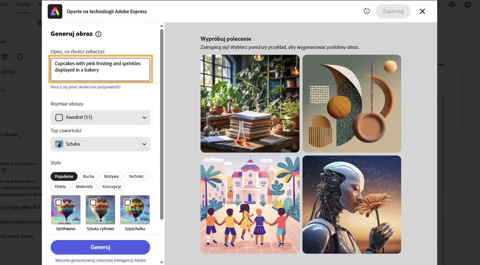The height and width of the screenshot is (265, 480).
Task: Expand the Typ zawartości dropdown
Action: [x=100, y=143]
